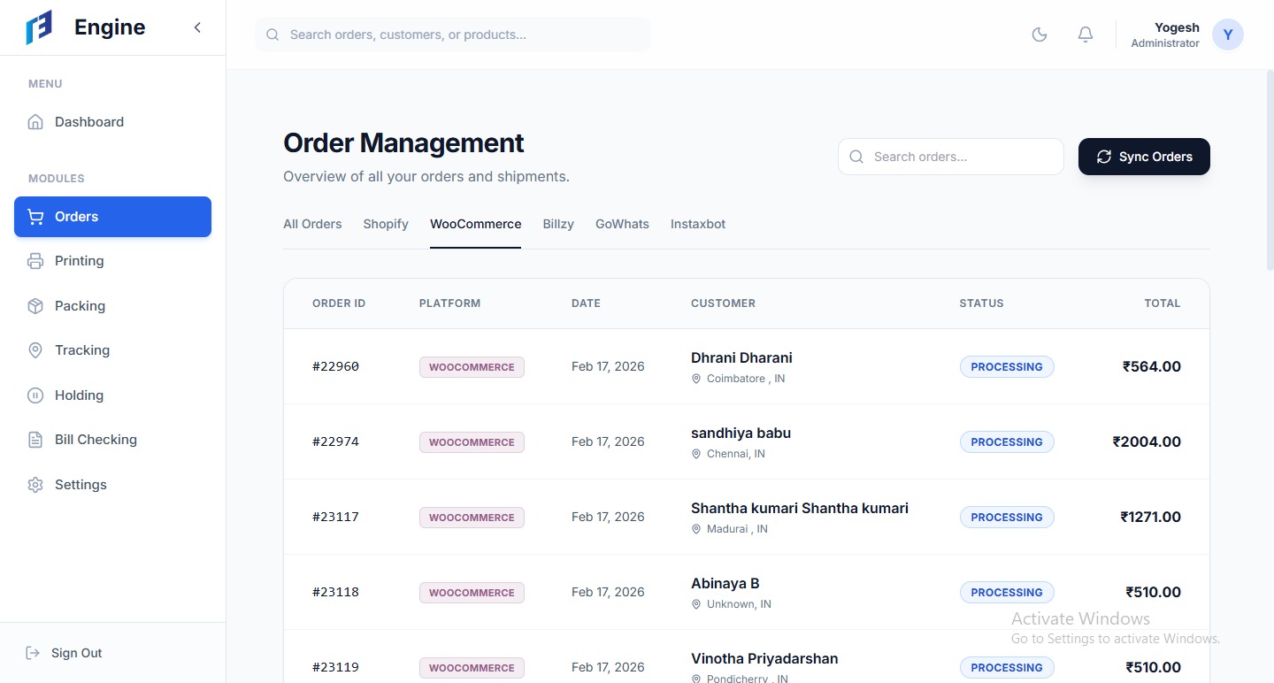Switch to the Billzy tab
1274x683 pixels.
558,224
